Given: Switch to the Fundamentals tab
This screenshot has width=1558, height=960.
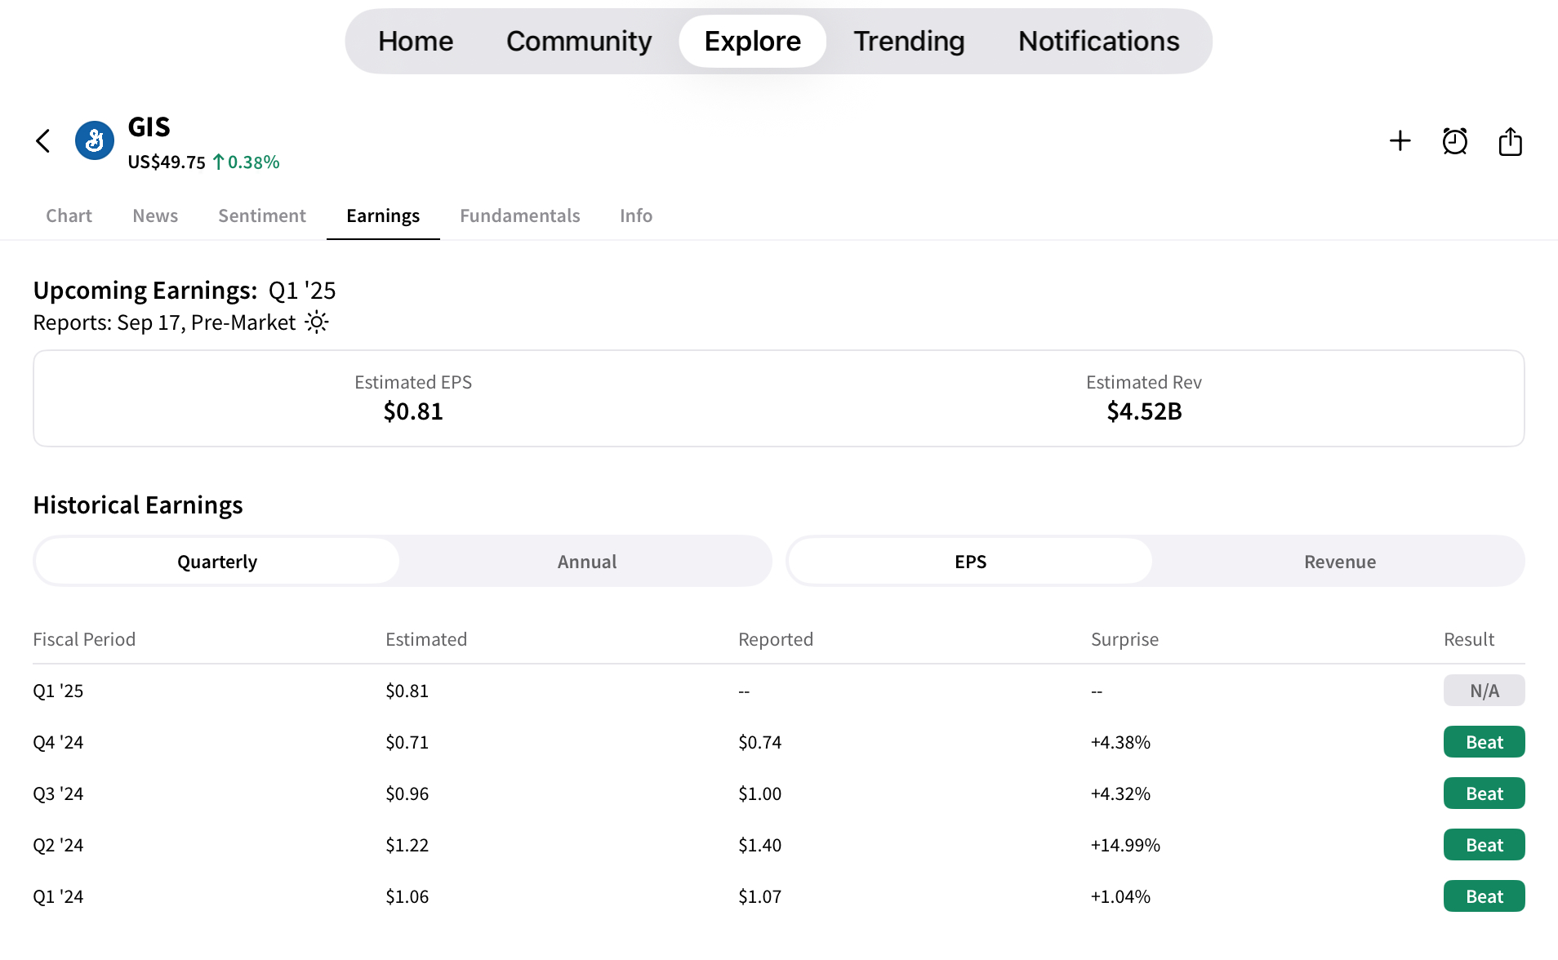Looking at the screenshot, I should pos(519,216).
